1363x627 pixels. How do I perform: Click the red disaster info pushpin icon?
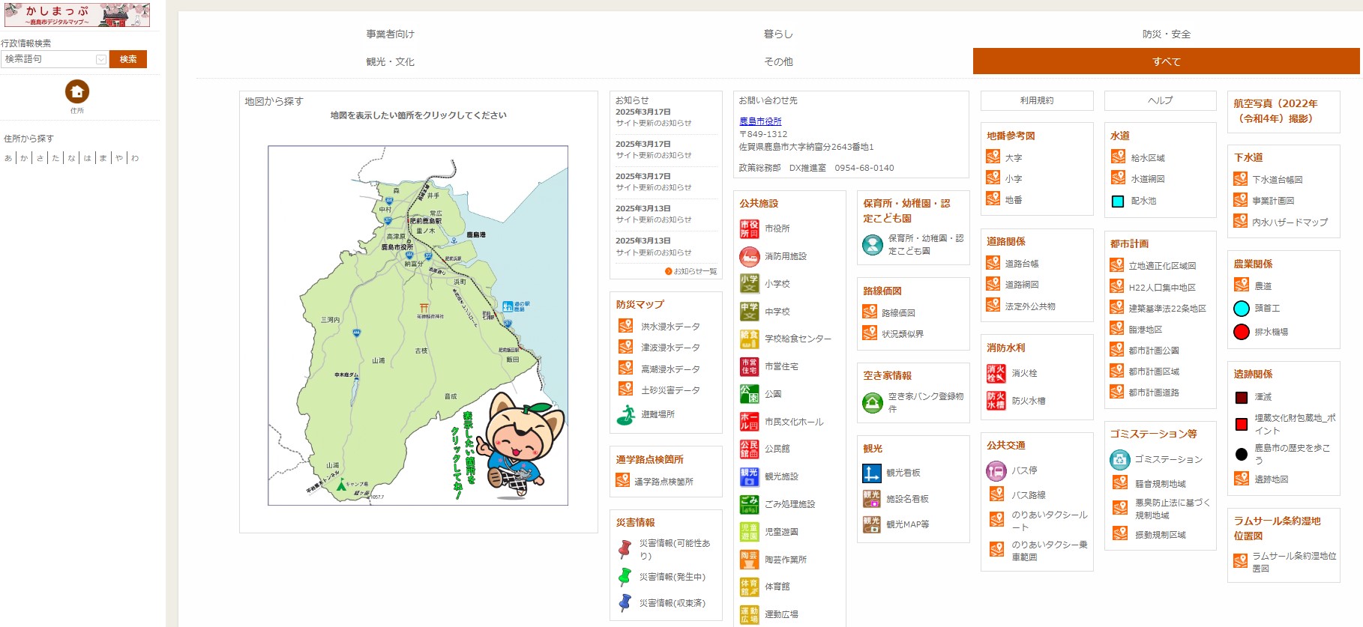point(625,549)
